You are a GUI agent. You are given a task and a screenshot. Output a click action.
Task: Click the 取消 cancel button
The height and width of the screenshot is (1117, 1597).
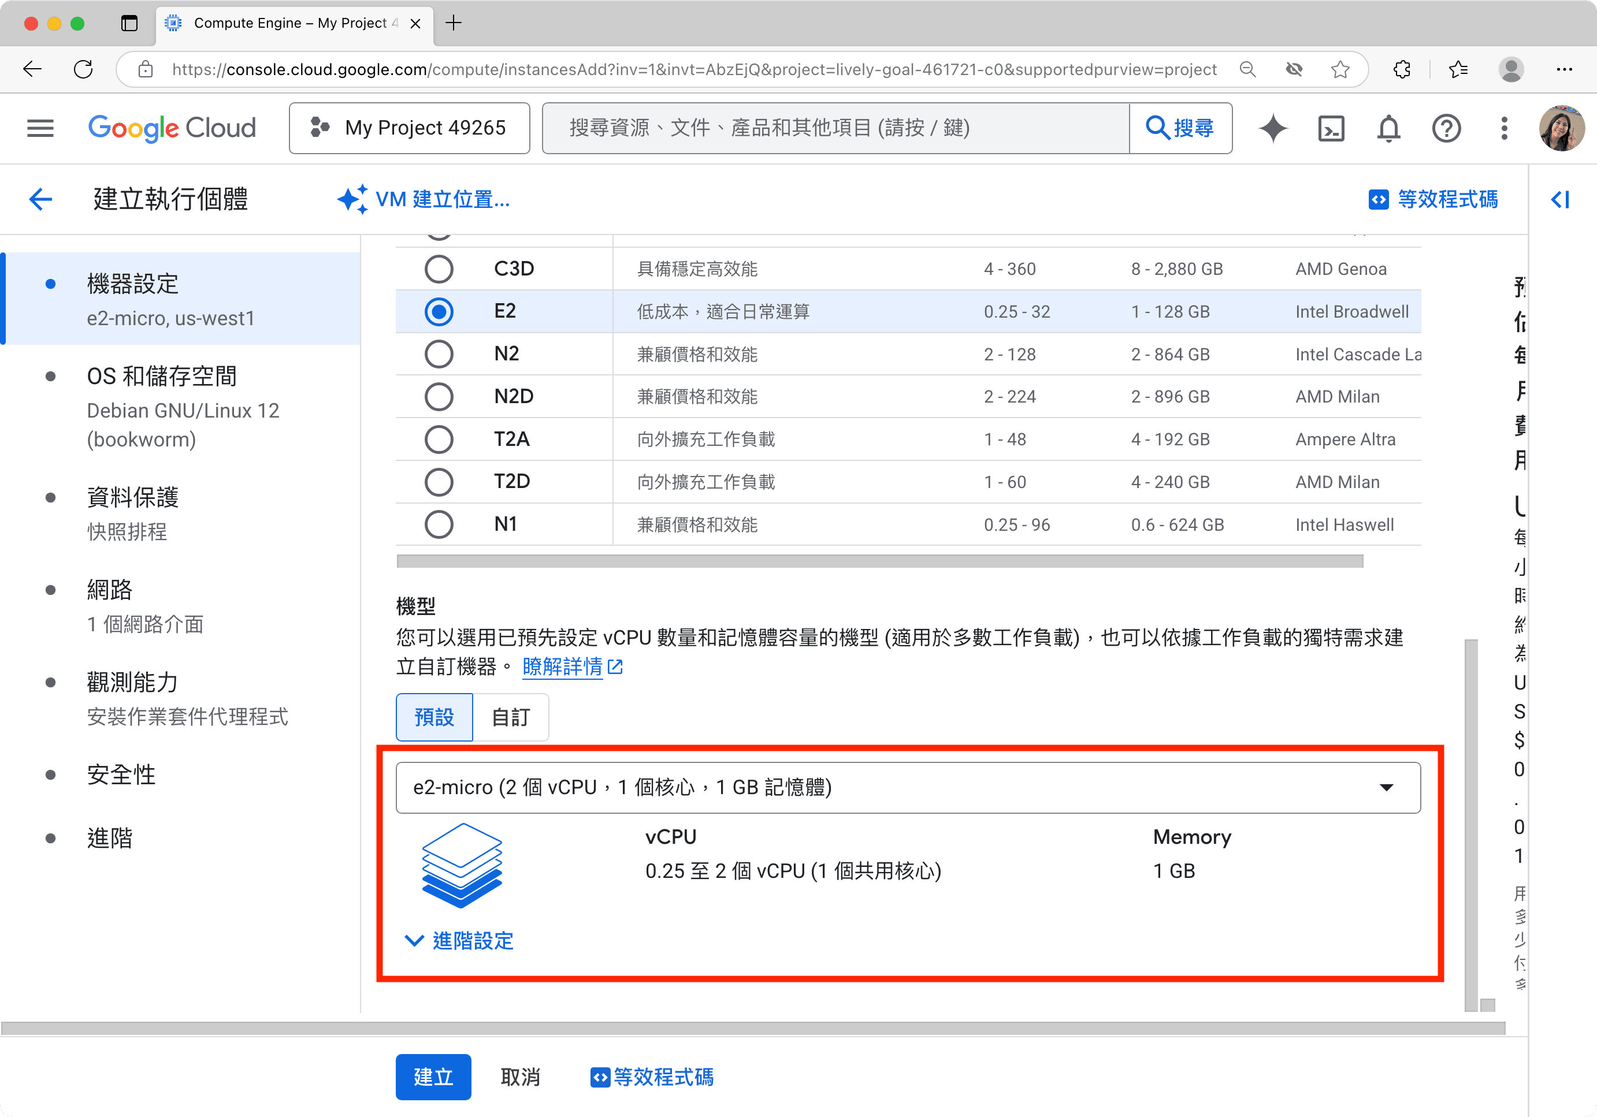click(x=520, y=1077)
